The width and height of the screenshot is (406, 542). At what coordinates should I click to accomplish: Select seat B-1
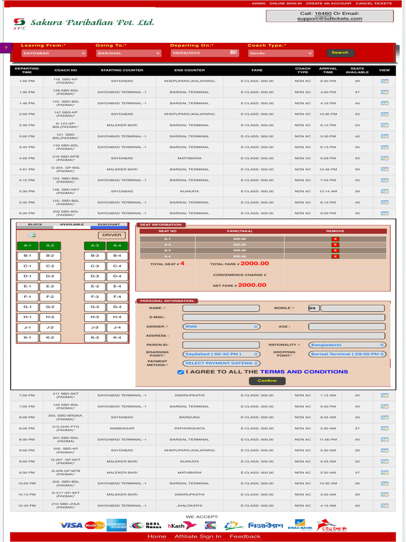[x=27, y=256]
